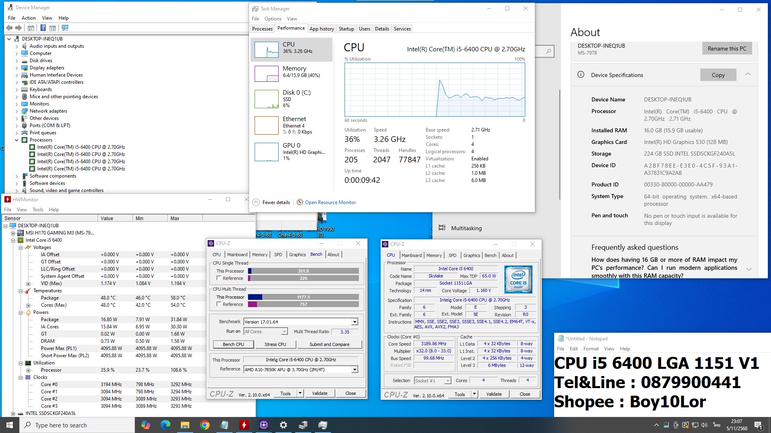
Task: Click the Rename this PC button
Action: tap(727, 49)
